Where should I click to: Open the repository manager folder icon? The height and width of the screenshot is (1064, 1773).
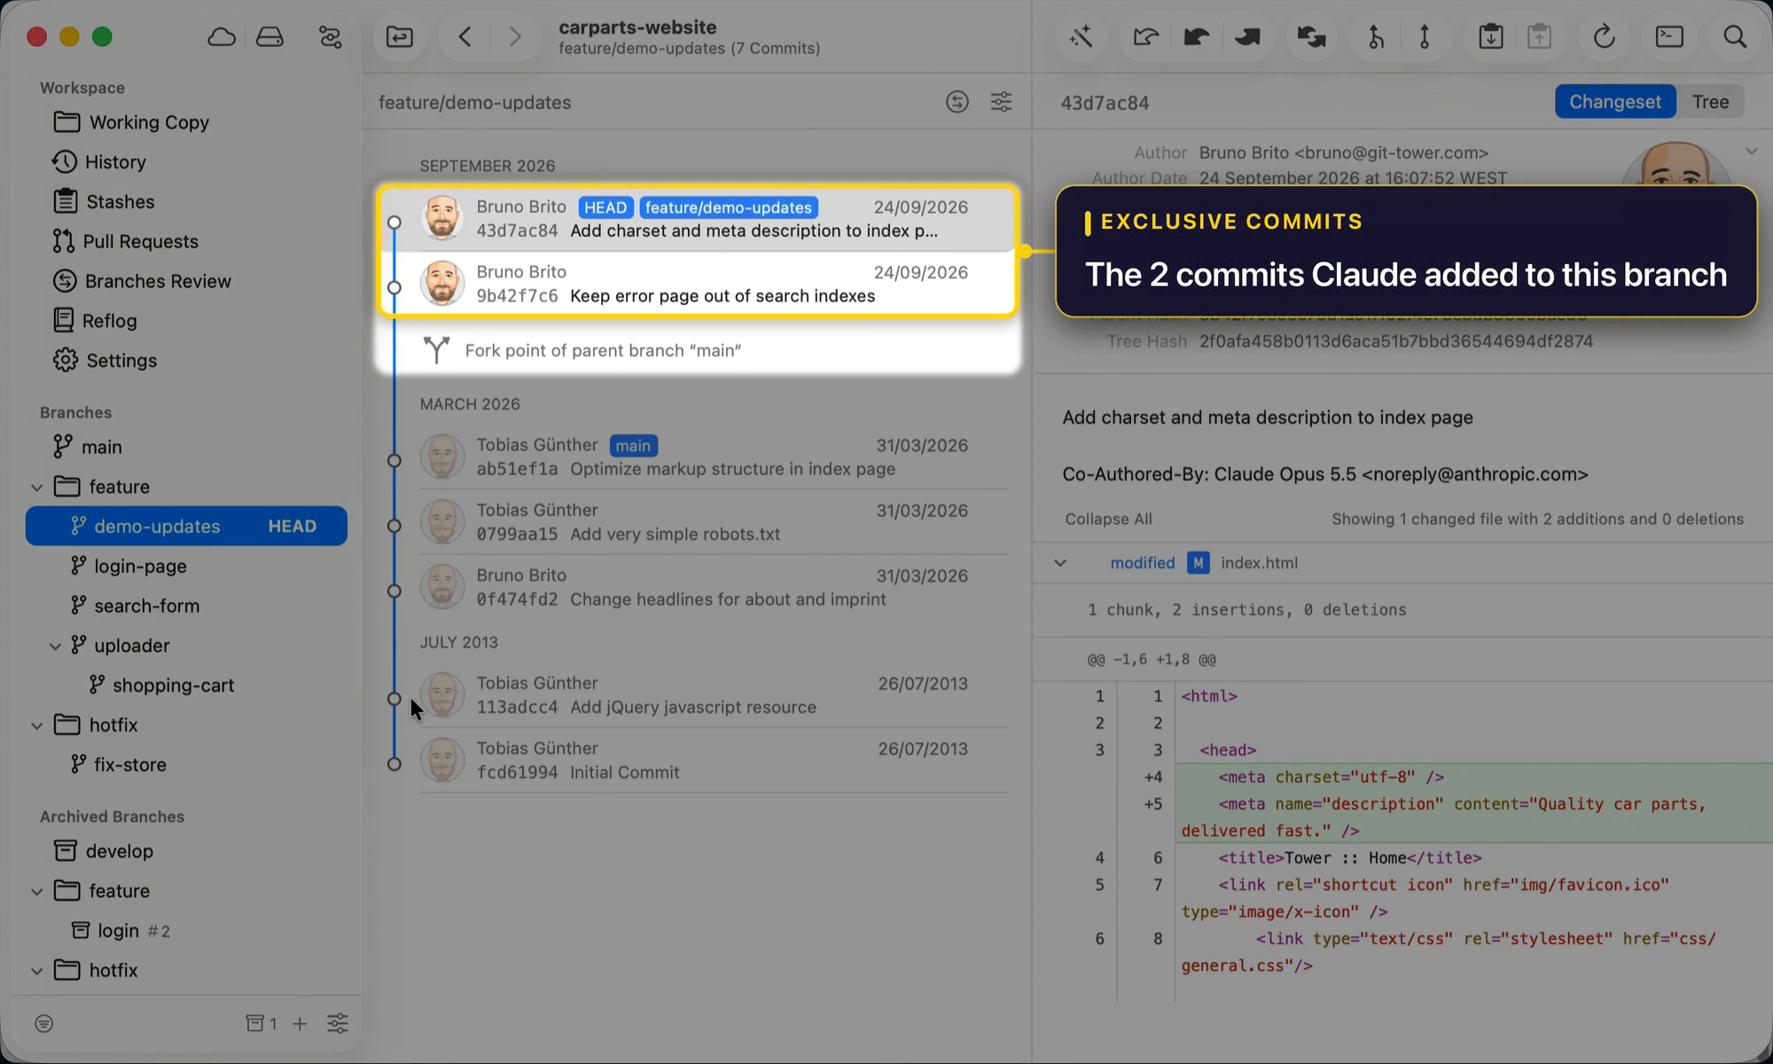(400, 37)
